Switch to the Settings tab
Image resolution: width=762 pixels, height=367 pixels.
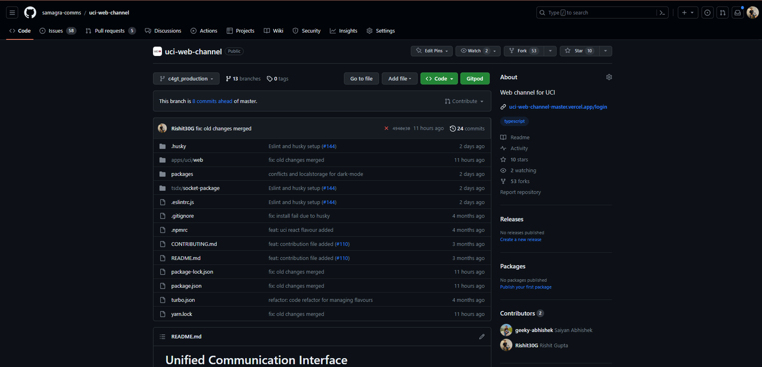pyautogui.click(x=380, y=31)
